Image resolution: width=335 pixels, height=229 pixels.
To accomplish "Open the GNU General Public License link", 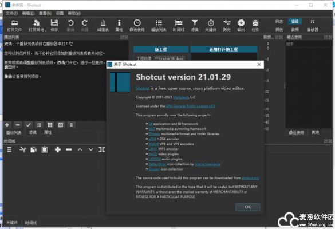I will pos(190,106).
